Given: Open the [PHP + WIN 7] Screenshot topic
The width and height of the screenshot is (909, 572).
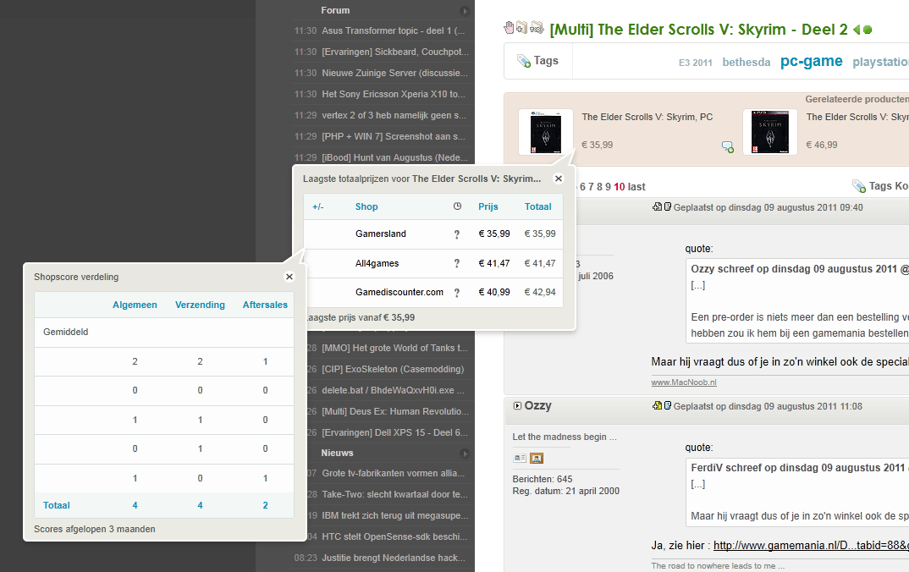Looking at the screenshot, I should (x=394, y=136).
